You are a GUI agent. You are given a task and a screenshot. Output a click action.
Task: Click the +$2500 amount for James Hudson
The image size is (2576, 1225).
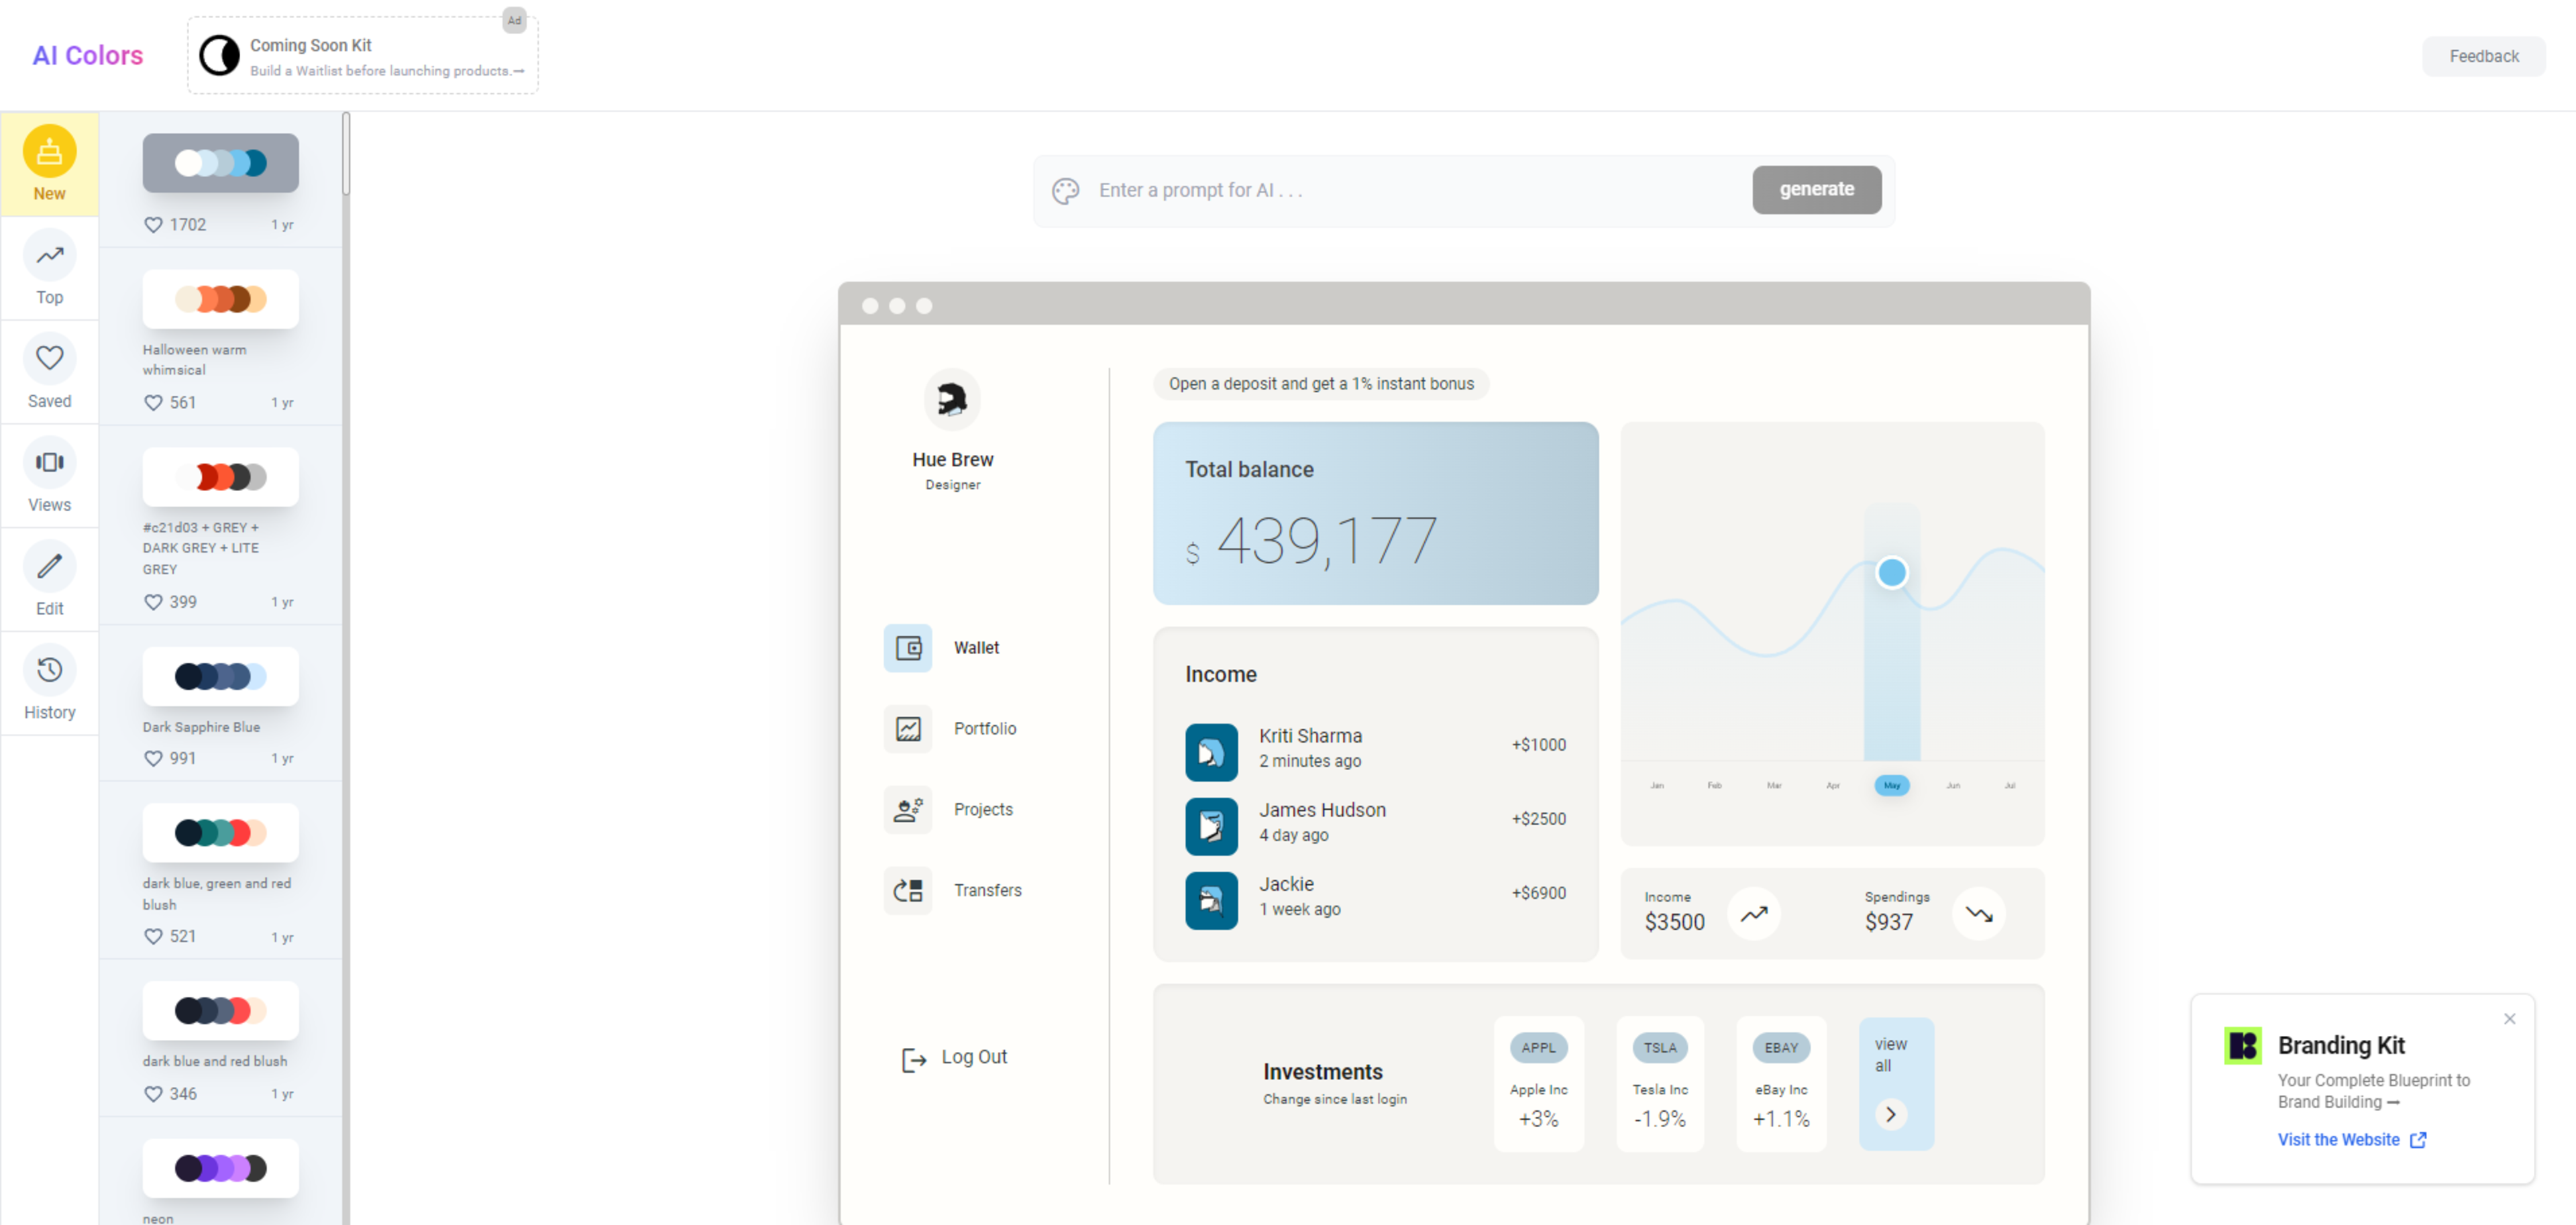click(1538, 819)
